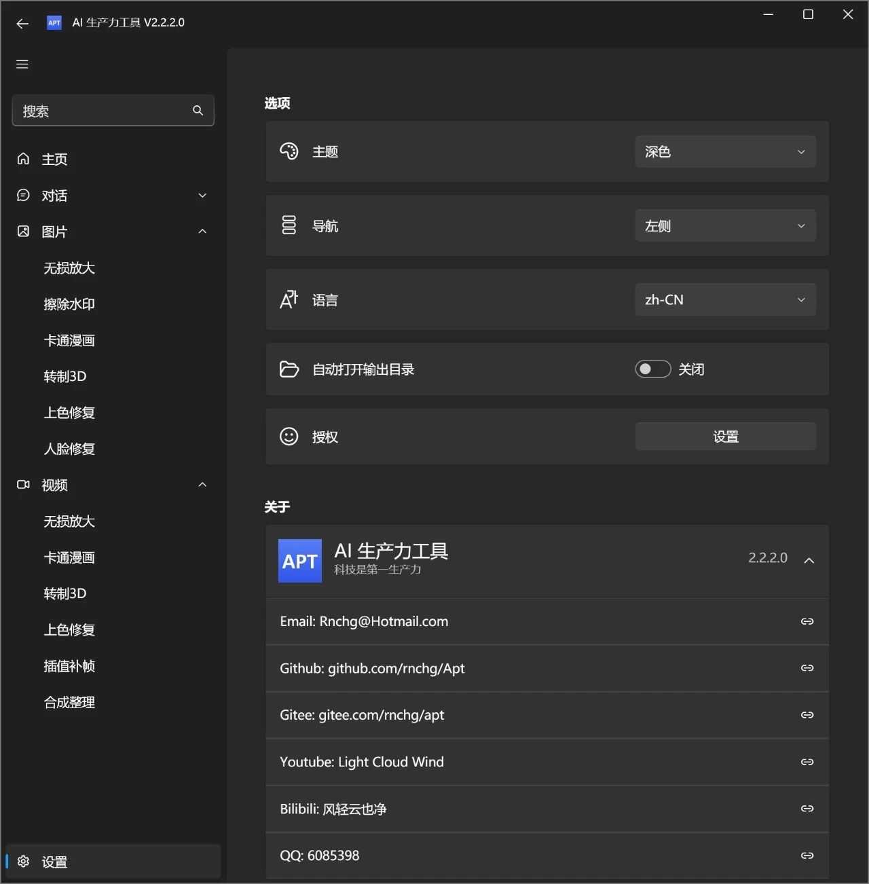
Task: Select 卡通漫画 under 图片
Action: tap(69, 340)
